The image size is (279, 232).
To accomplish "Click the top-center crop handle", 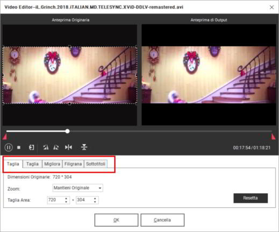I will click(70, 47).
